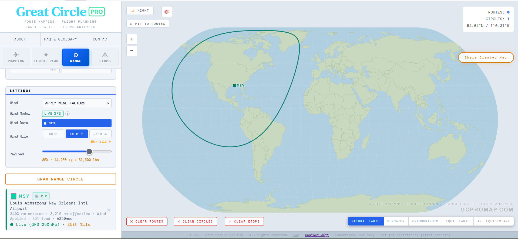Click the Contact Jeff link

pyautogui.click(x=317, y=235)
